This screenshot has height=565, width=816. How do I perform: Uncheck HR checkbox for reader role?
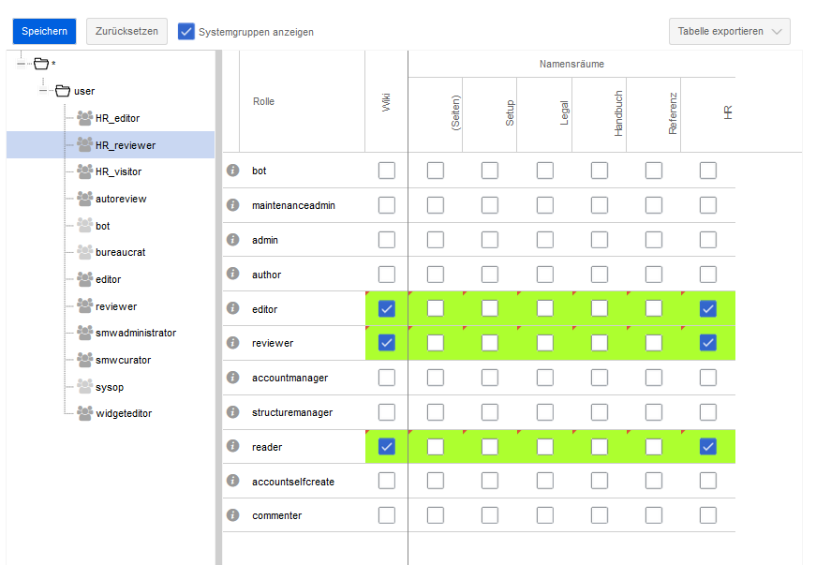pyautogui.click(x=708, y=447)
